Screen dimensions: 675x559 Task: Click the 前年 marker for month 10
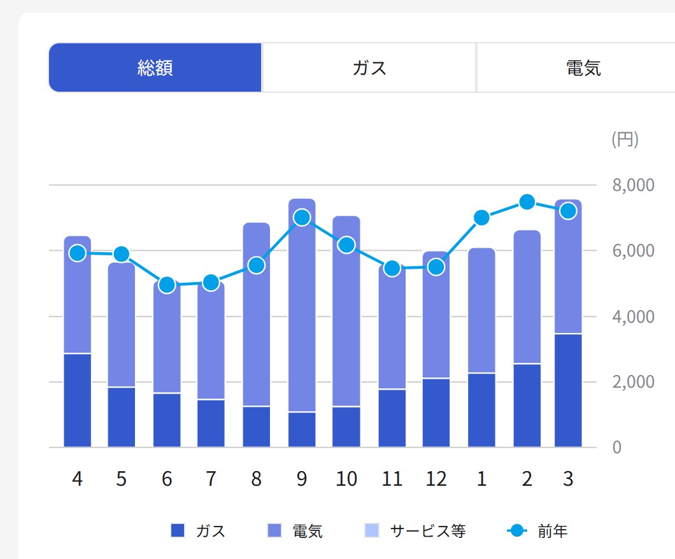[x=346, y=245]
